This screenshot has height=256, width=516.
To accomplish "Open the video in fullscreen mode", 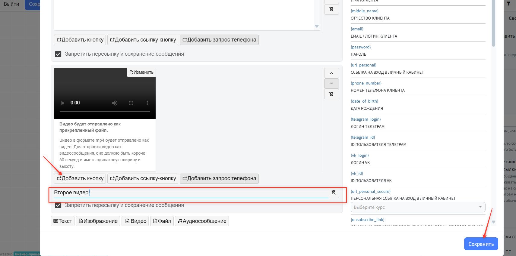I will (x=131, y=103).
